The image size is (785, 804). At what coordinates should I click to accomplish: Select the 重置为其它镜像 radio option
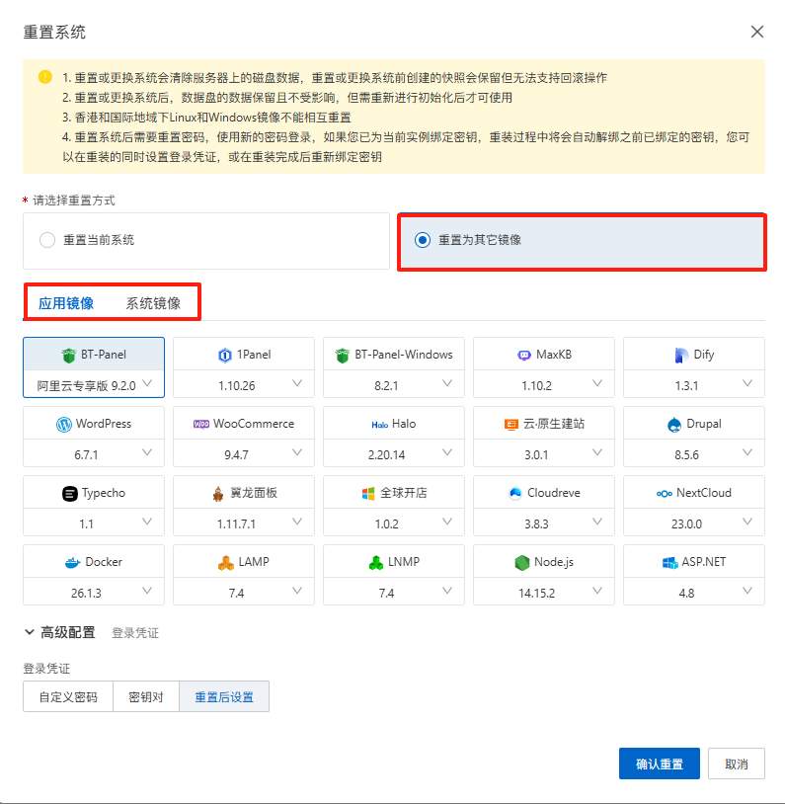pos(423,240)
